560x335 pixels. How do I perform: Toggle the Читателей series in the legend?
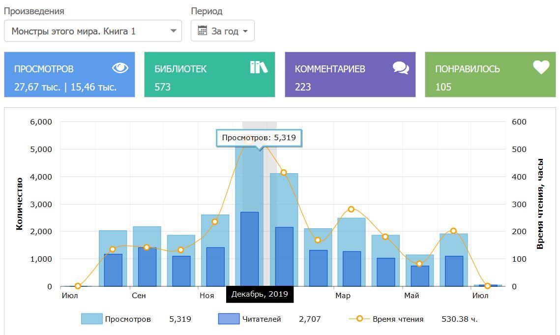261,319
